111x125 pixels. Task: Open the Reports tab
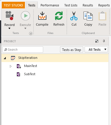[x=104, y=5]
